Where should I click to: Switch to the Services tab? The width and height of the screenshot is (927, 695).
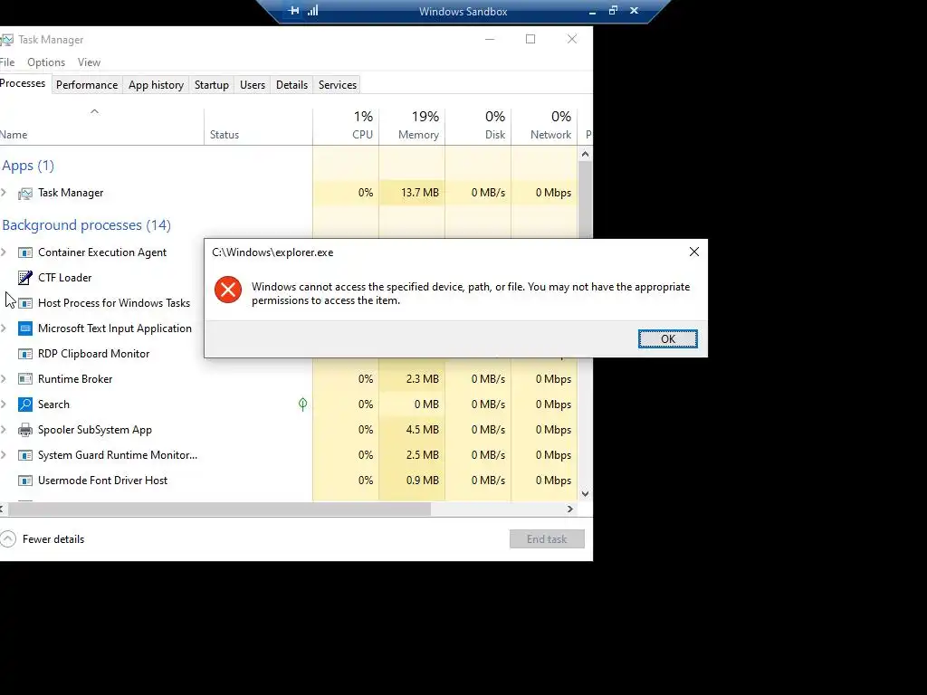[338, 85]
